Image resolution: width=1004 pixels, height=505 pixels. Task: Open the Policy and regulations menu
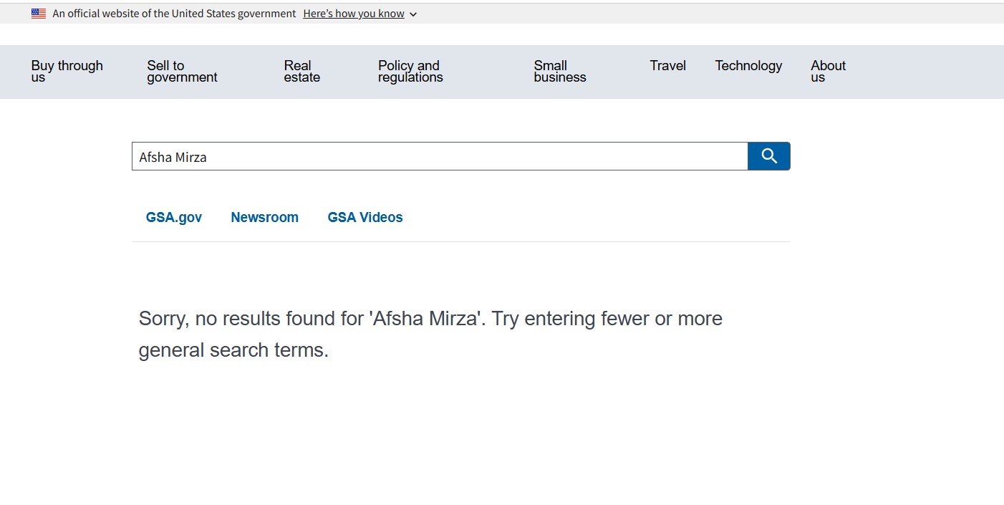pos(410,72)
